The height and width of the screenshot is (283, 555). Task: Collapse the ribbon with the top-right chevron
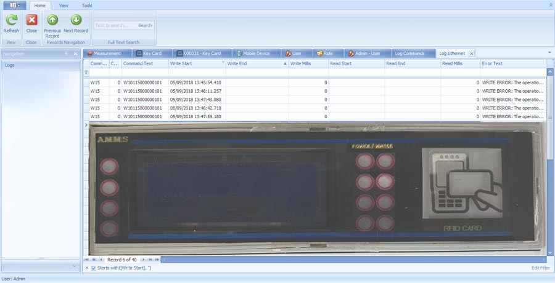(x=551, y=6)
